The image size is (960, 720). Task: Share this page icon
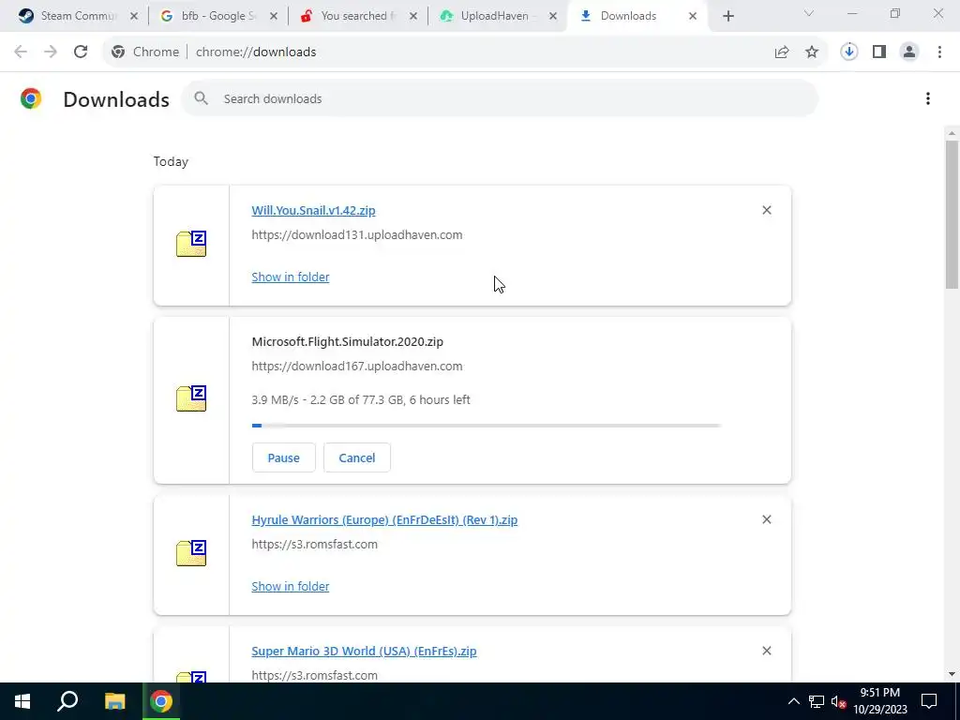[782, 52]
